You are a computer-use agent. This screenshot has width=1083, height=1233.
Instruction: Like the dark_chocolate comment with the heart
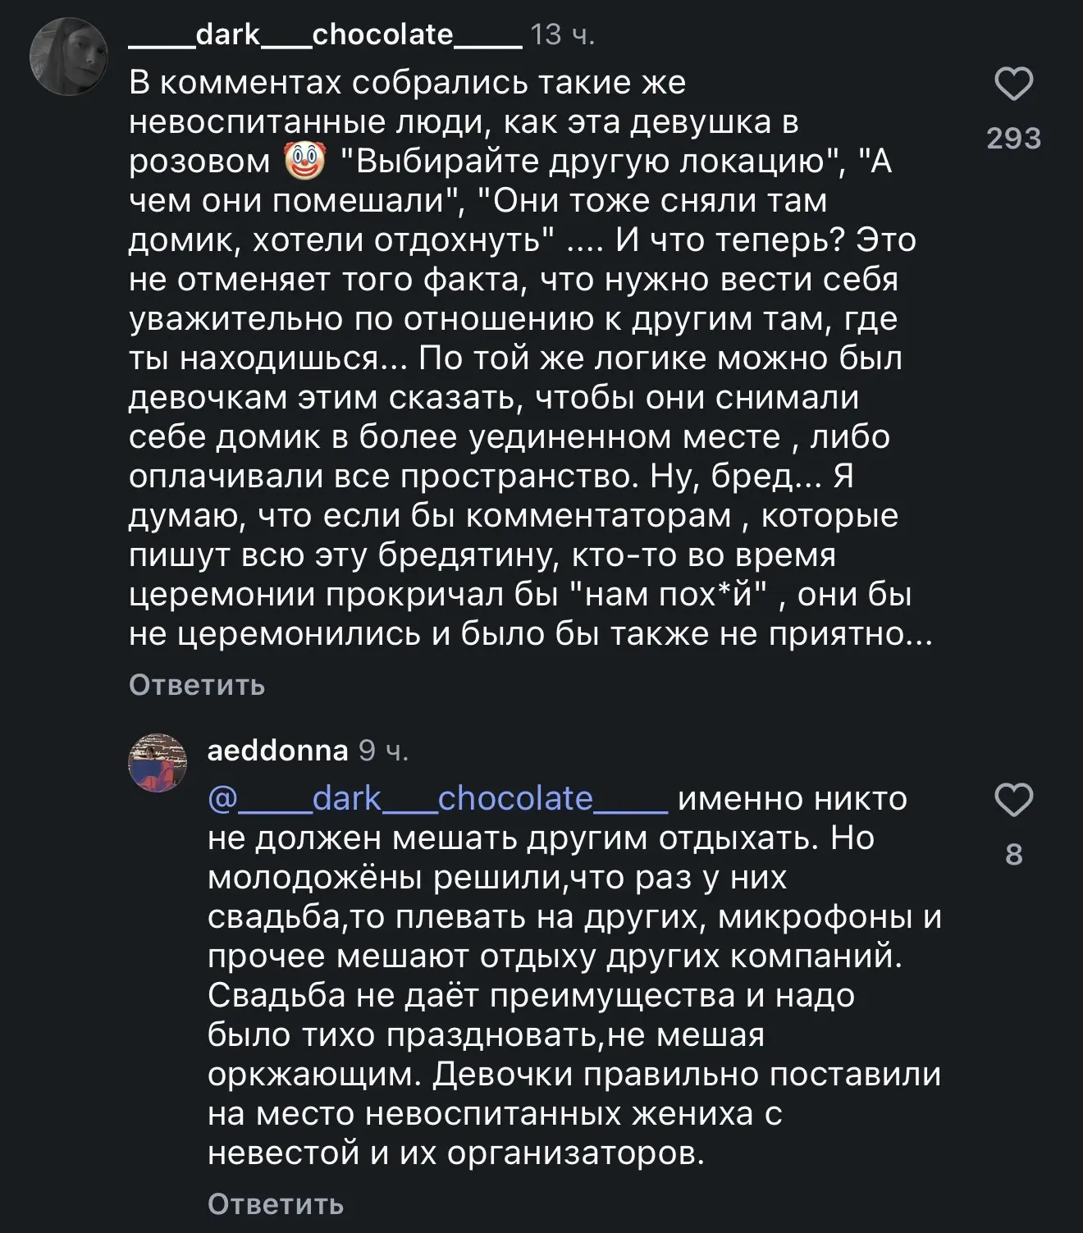tap(1013, 84)
